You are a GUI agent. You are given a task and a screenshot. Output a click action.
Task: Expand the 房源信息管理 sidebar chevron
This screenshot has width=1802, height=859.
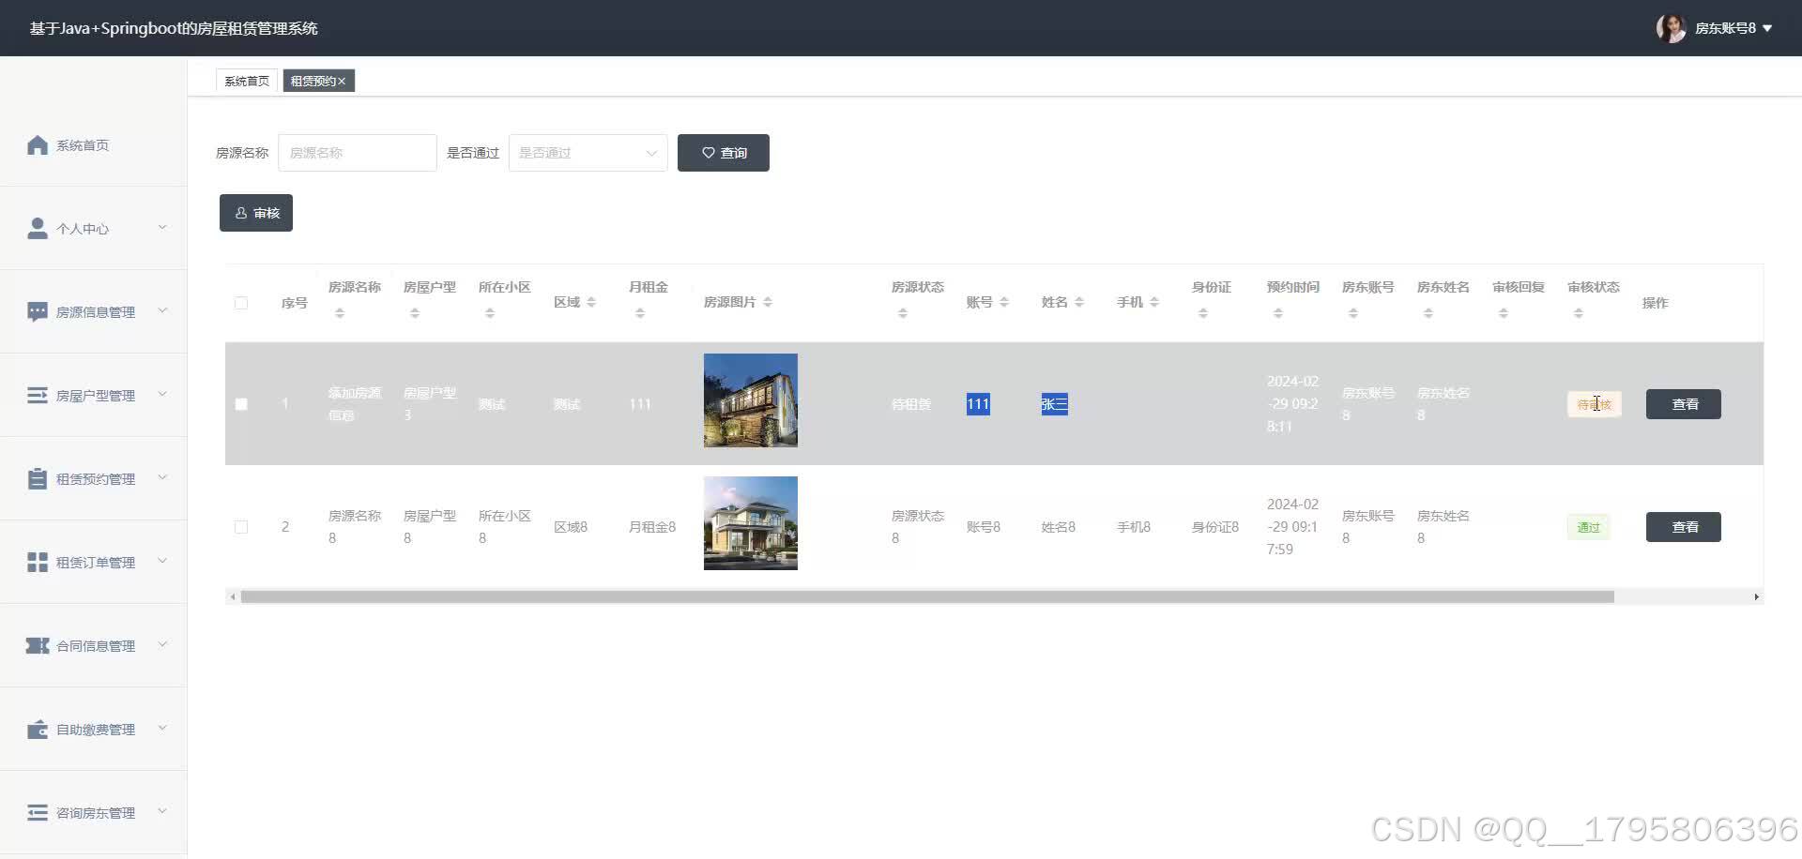coord(162,310)
